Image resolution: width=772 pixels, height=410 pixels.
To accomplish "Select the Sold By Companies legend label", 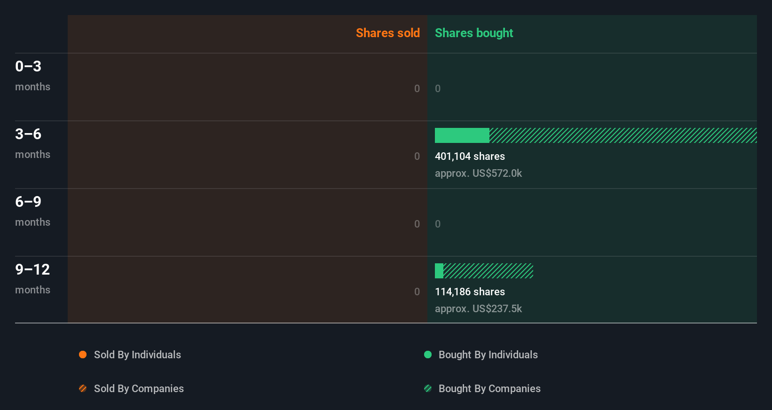I will (139, 389).
